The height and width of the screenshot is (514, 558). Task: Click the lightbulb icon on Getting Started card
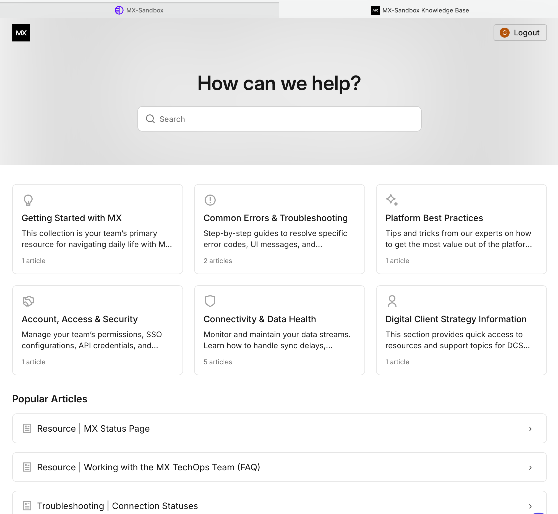[28, 200]
